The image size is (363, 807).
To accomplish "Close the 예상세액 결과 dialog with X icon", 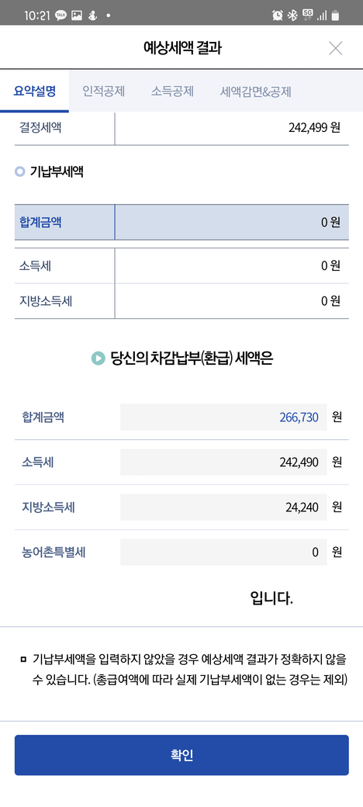I will [335, 48].
